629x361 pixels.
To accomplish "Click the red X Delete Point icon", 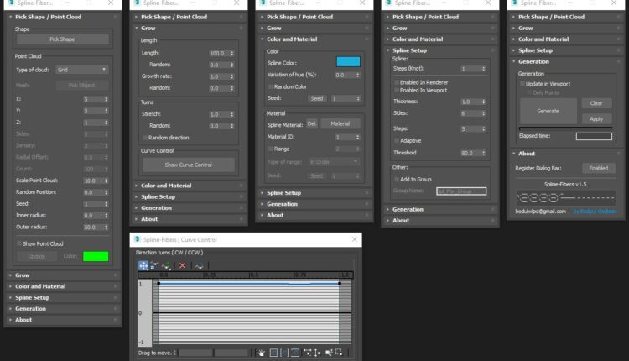I will click(183, 265).
